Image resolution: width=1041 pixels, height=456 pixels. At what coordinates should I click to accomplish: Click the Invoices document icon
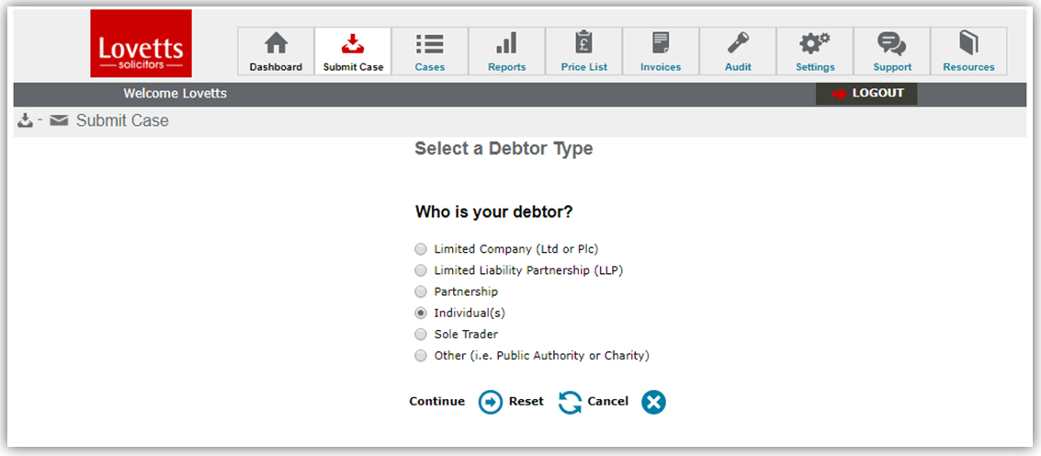coord(661,44)
